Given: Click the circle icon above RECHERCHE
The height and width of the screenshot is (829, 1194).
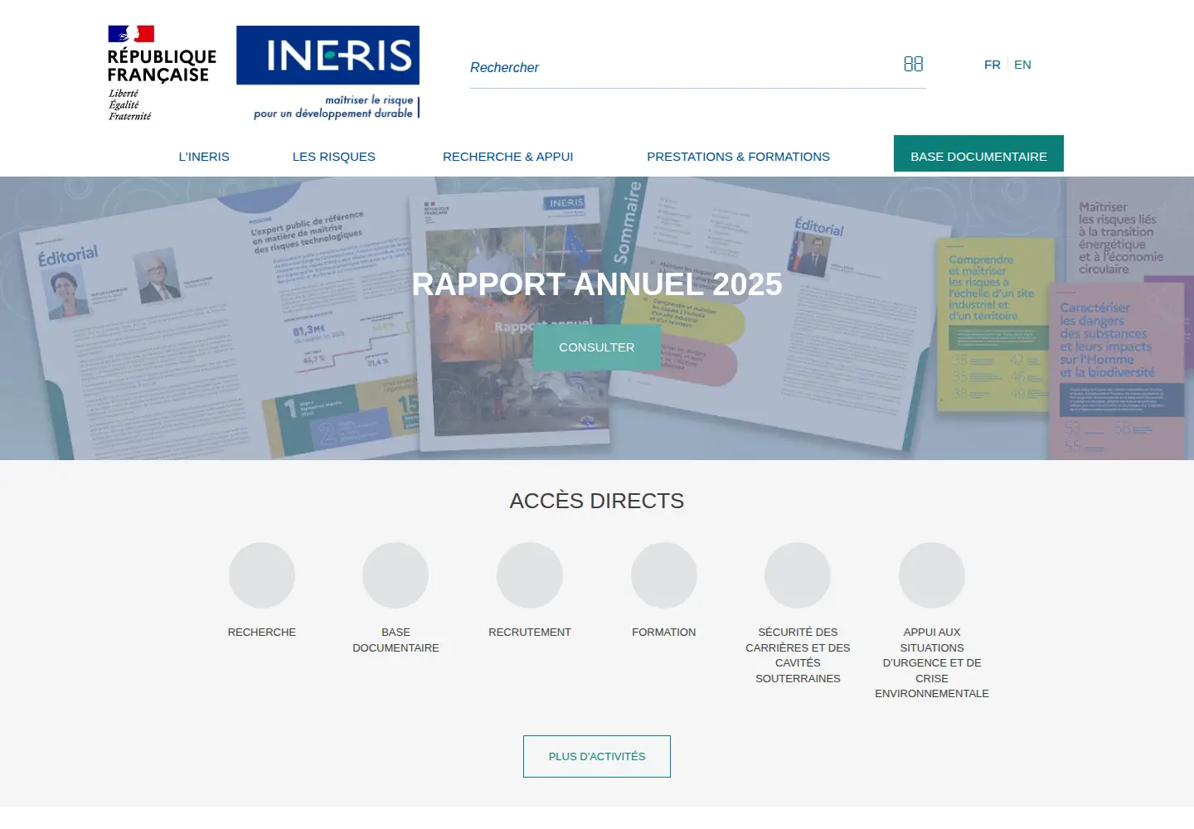Looking at the screenshot, I should click(x=262, y=575).
